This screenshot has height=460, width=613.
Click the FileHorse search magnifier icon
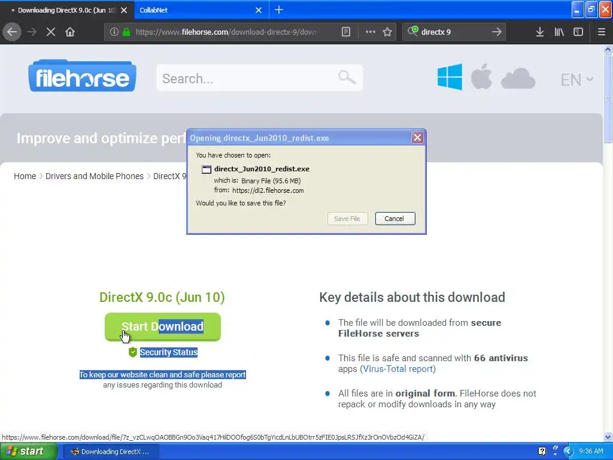tap(347, 77)
